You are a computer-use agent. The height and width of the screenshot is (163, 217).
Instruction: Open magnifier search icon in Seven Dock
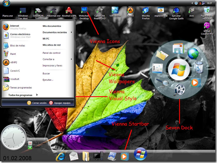163,83
